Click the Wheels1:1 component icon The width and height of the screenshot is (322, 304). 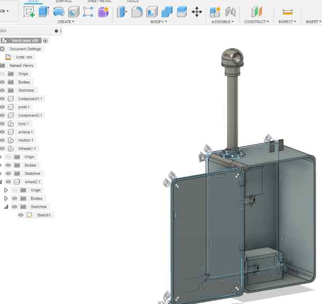tap(11, 149)
